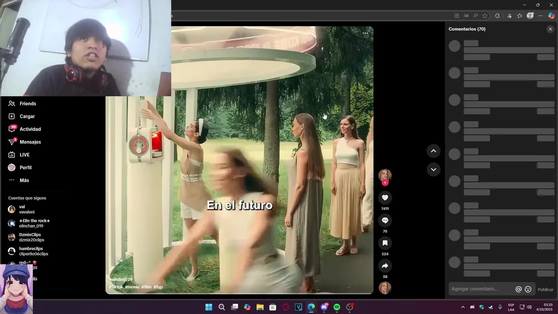Click Edge split screen apps icon

pyautogui.click(x=457, y=16)
